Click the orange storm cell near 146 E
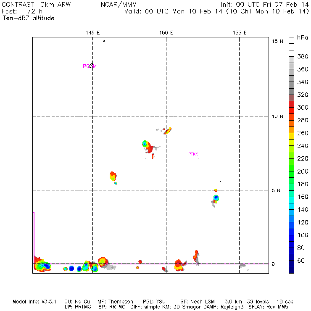The width and height of the screenshot is (311, 311). click(x=113, y=176)
